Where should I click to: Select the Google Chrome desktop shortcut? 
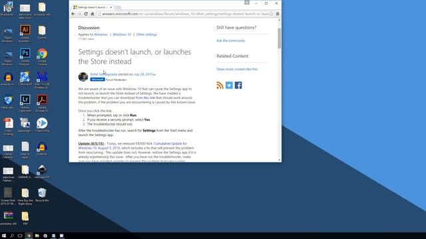[42, 56]
